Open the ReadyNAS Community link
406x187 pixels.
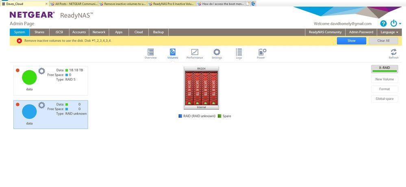point(325,32)
